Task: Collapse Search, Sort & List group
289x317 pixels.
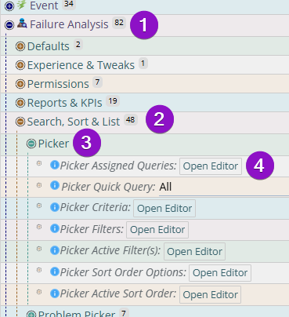Action: pyautogui.click(x=20, y=122)
